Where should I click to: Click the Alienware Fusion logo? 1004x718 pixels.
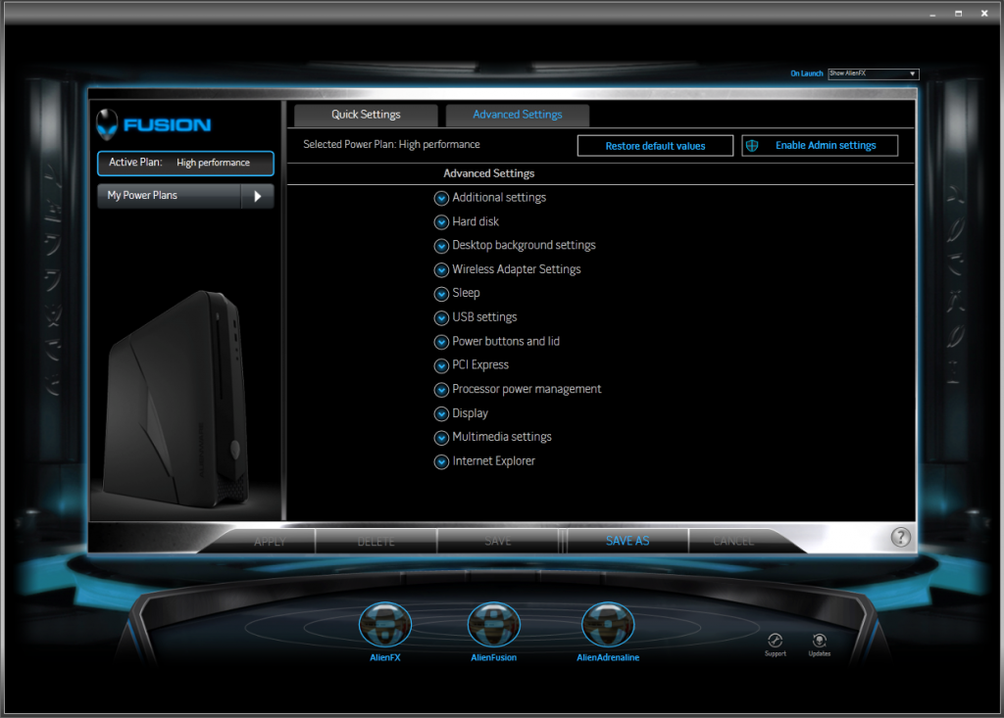pyautogui.click(x=154, y=124)
